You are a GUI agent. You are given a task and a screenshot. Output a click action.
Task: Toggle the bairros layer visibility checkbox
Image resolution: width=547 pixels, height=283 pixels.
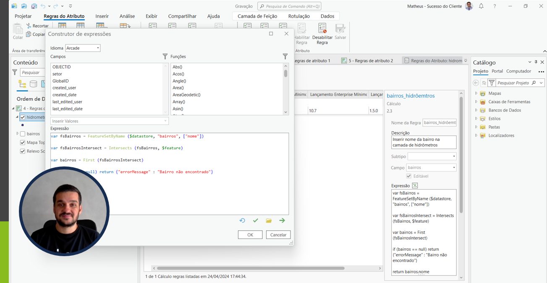click(x=23, y=134)
